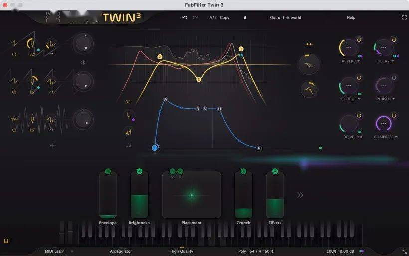The image size is (409, 256).
Task: Toggle oscillator 3 power button
Action: 14,130
